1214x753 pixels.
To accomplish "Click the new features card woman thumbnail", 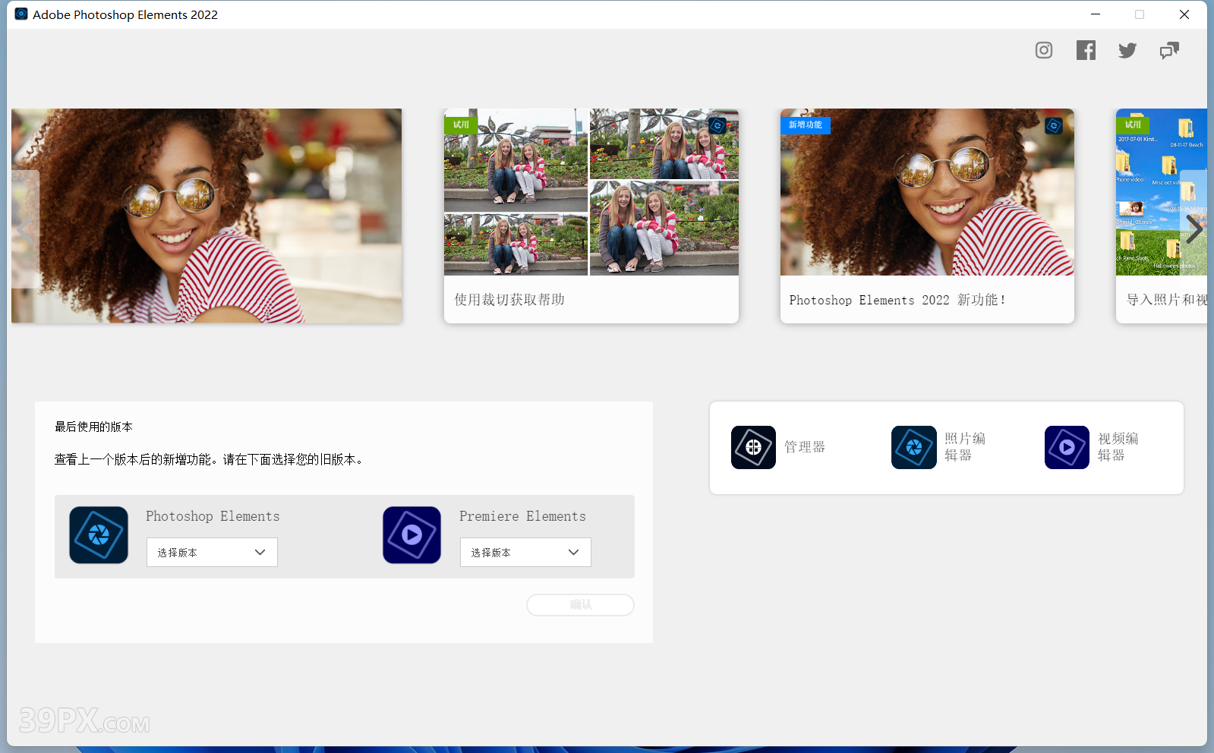I will (927, 192).
